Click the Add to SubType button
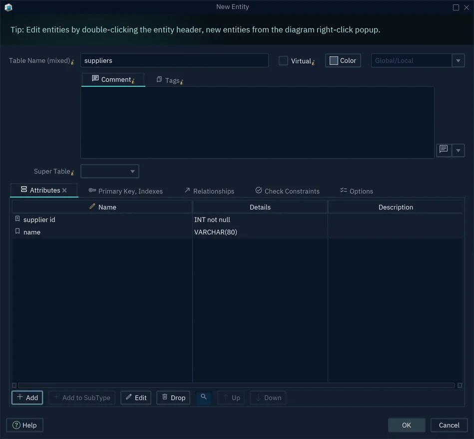474x439 pixels. (81, 398)
